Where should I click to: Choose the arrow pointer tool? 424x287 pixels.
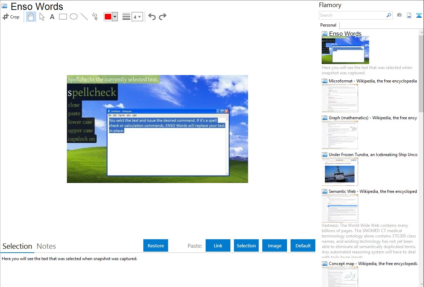(42, 17)
